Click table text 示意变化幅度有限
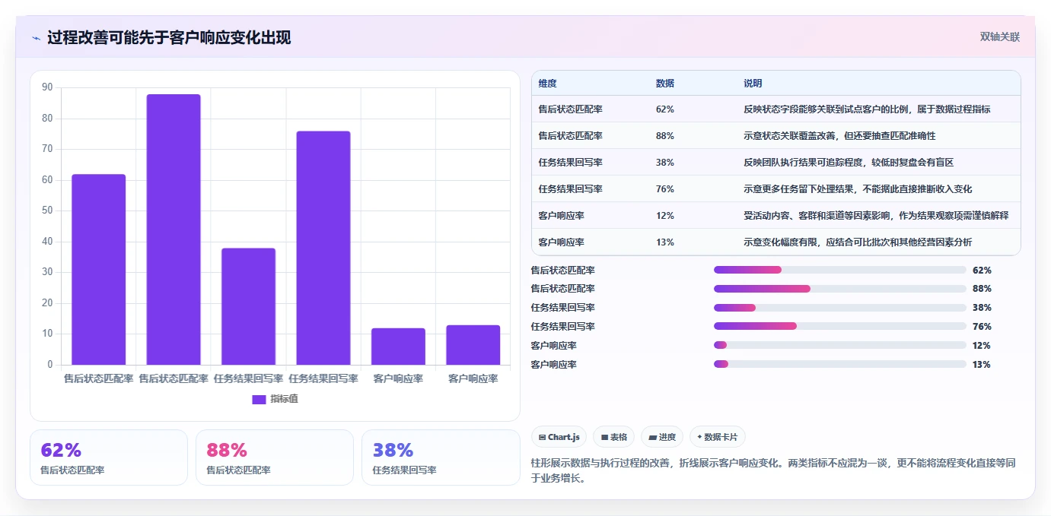The height and width of the screenshot is (516, 1051). click(780, 242)
